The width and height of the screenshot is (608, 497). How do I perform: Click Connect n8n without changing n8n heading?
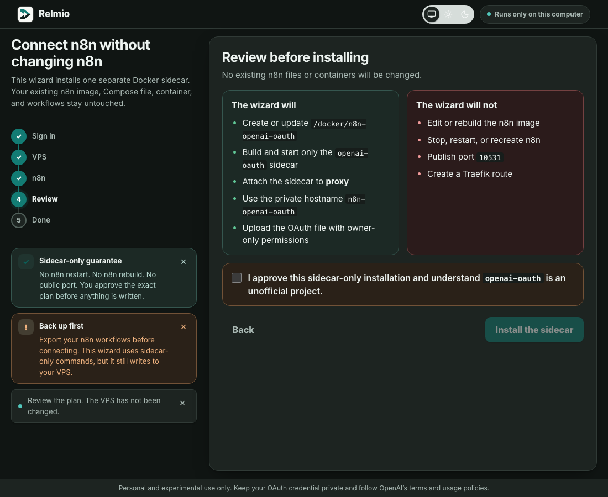81,53
